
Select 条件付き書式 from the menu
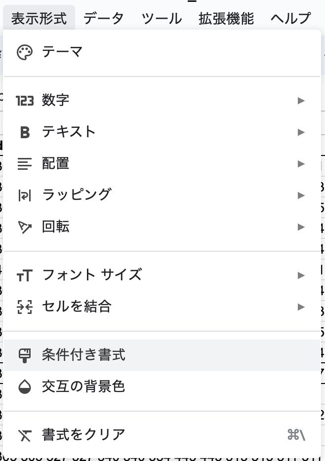tap(83, 355)
